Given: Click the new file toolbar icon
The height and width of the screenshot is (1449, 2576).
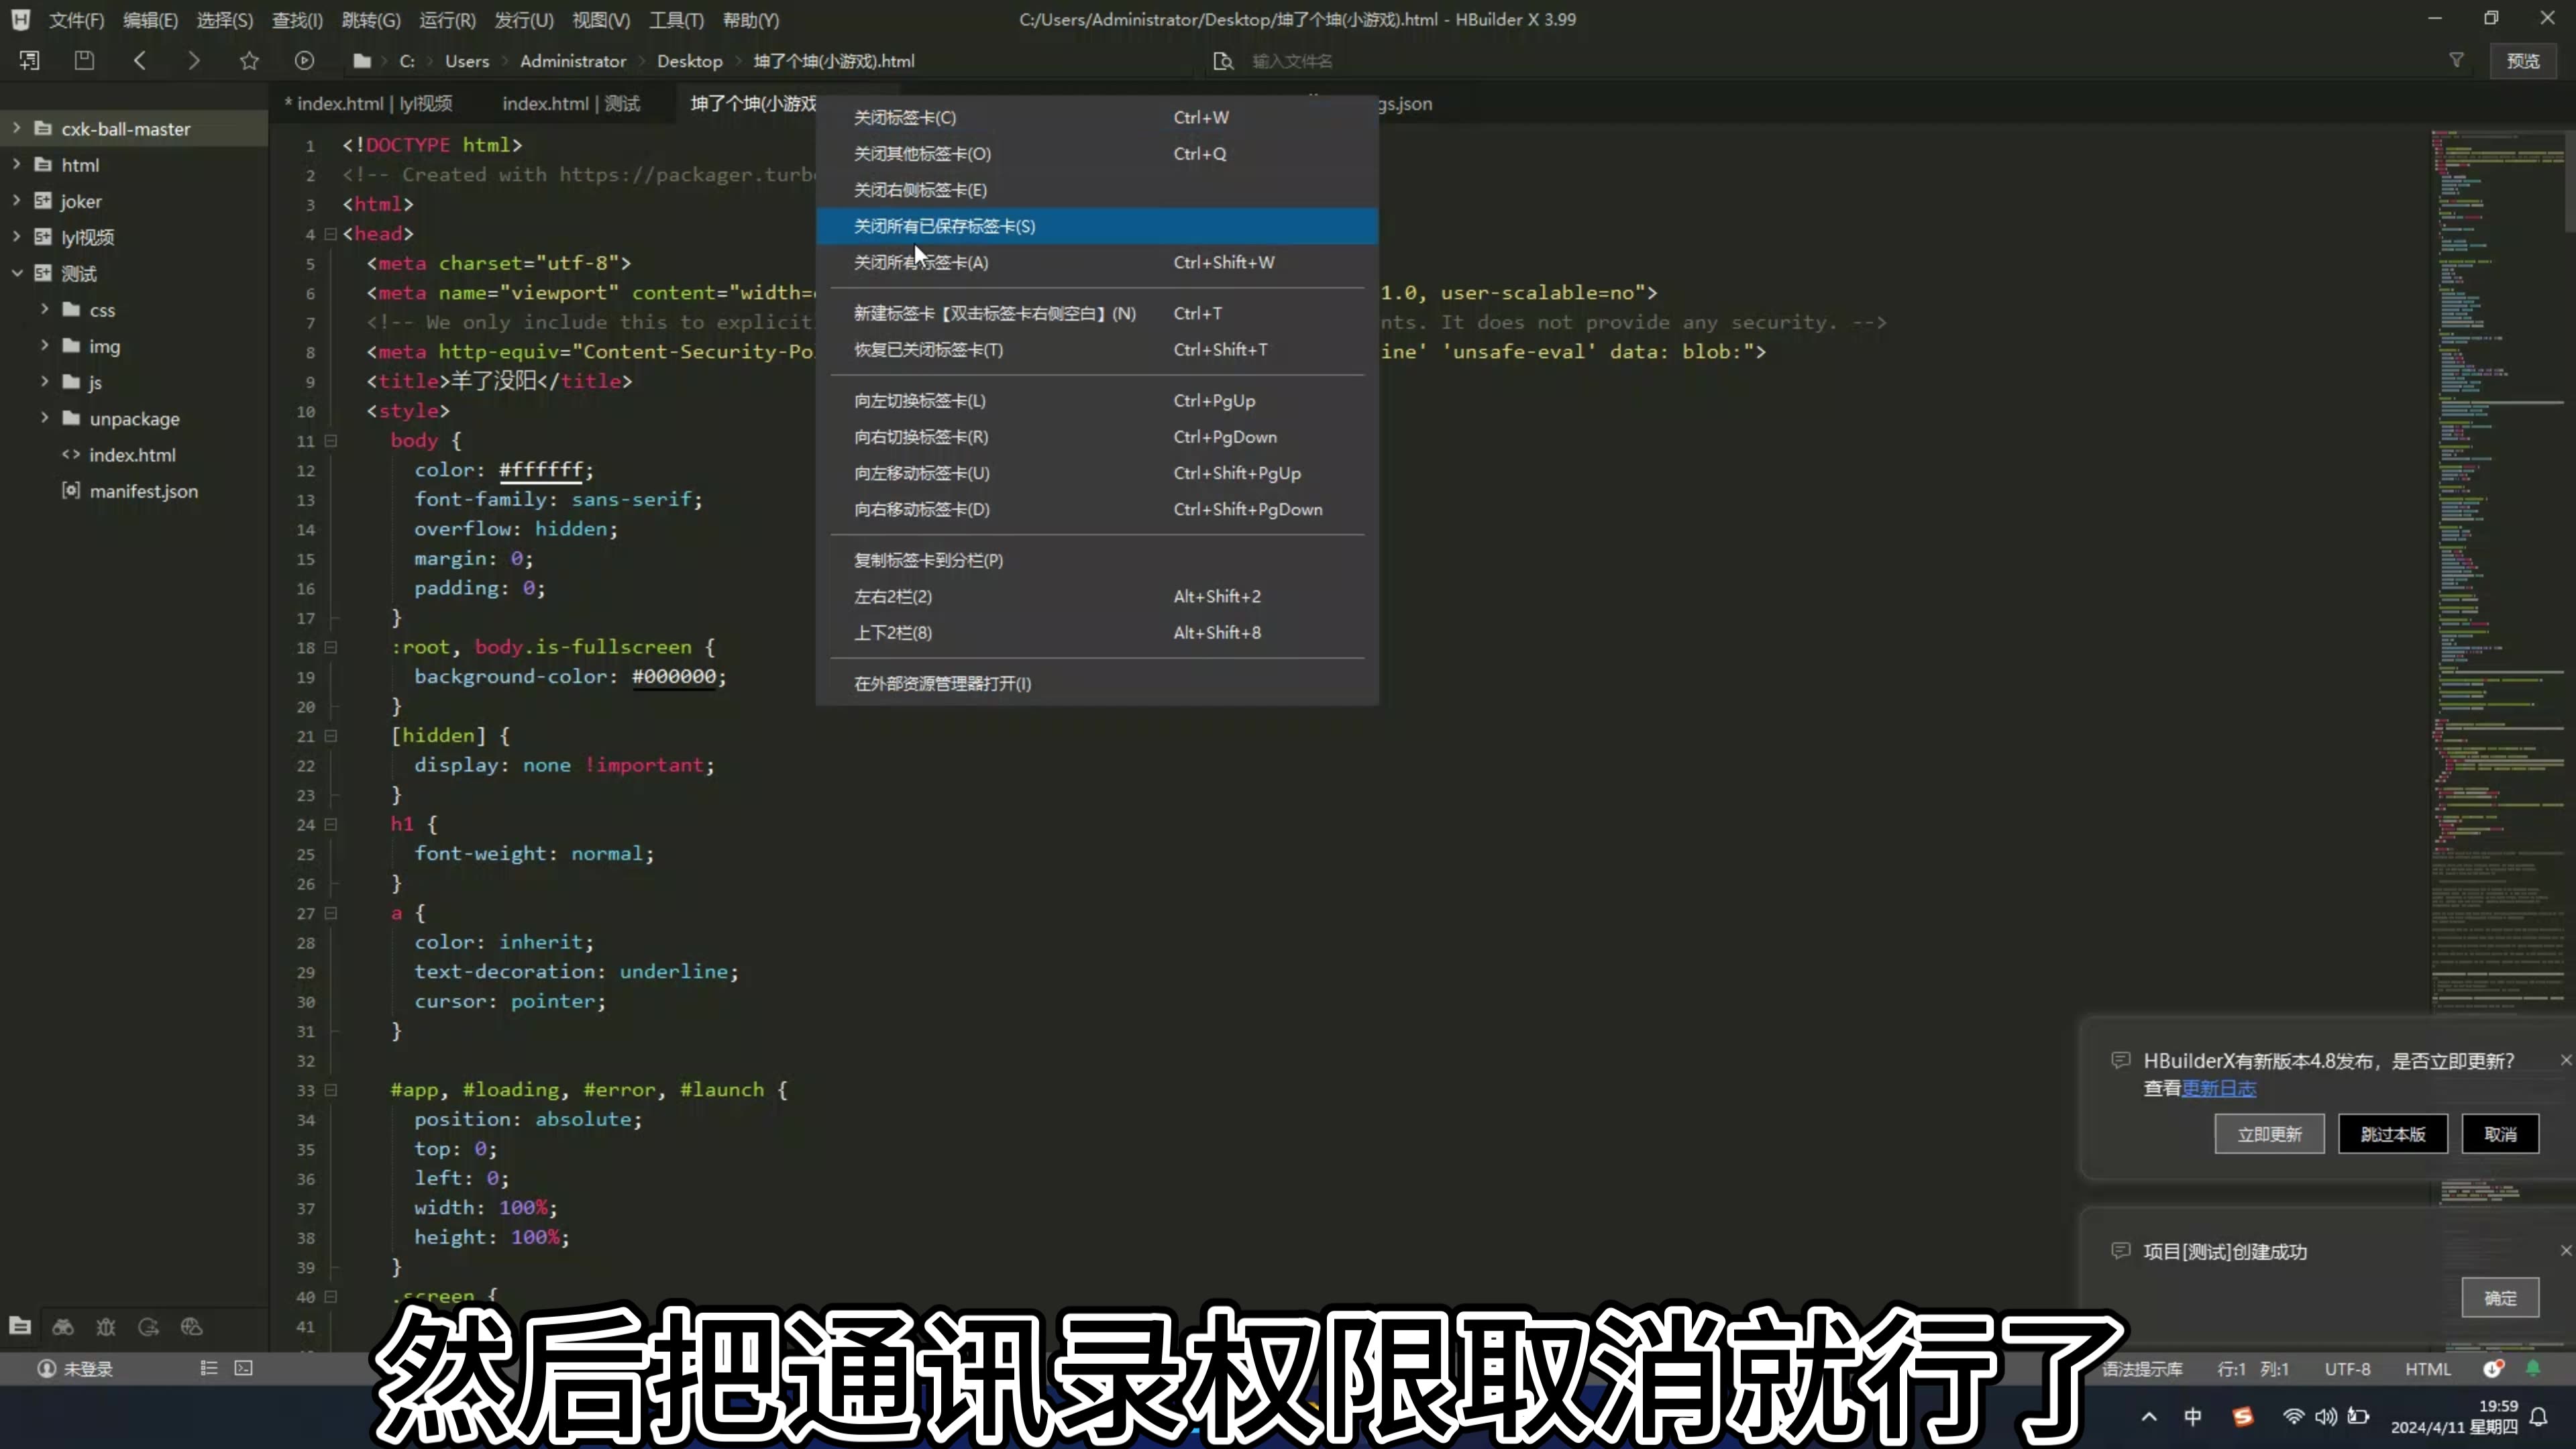Looking at the screenshot, I should point(29,61).
